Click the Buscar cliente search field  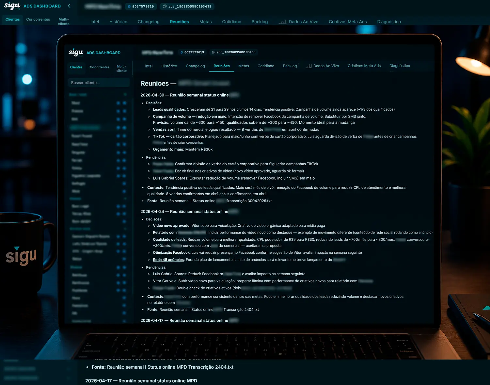[x=99, y=83]
